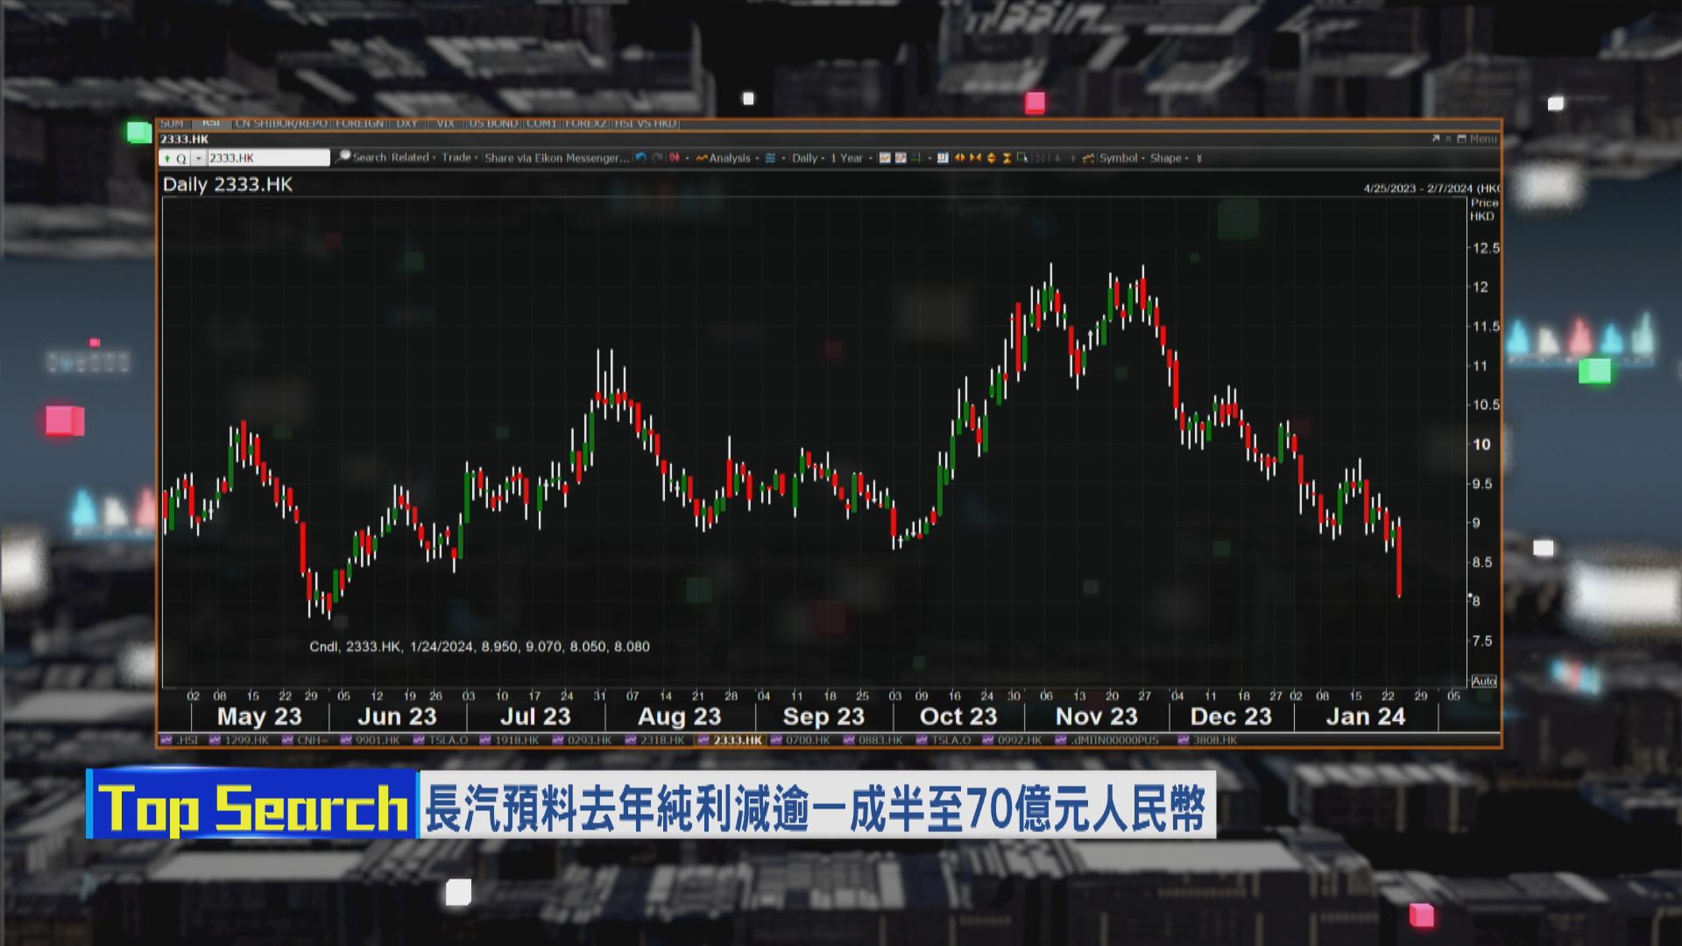Click the green crosshair tool icon
Screen dimensions: 1682x946
coord(916,158)
